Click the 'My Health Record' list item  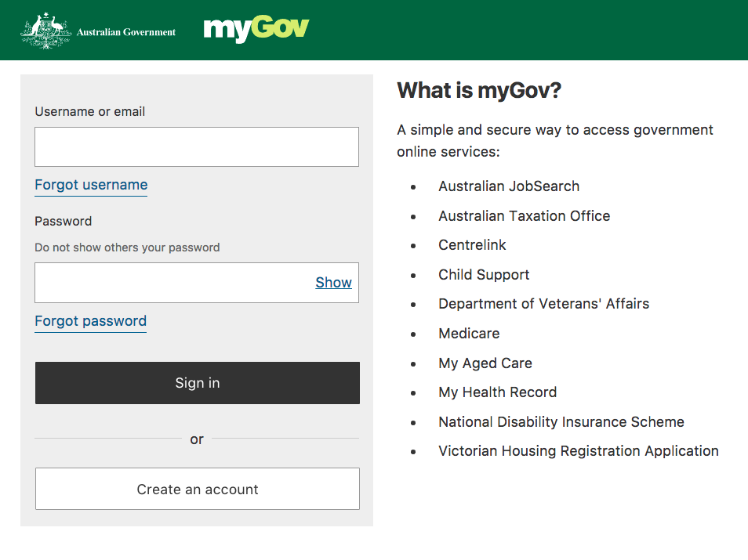tap(498, 392)
